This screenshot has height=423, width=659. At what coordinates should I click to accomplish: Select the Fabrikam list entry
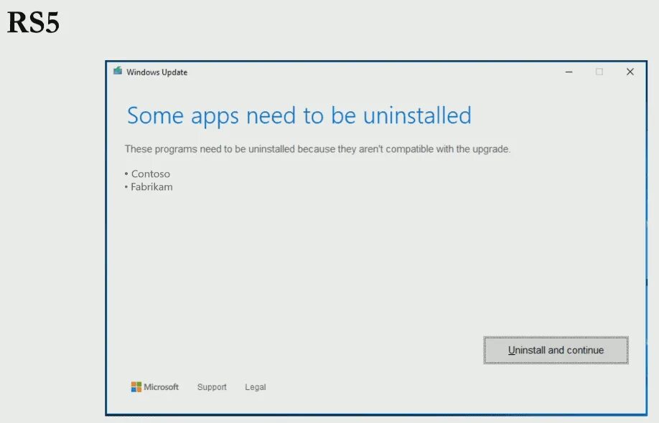[149, 186]
